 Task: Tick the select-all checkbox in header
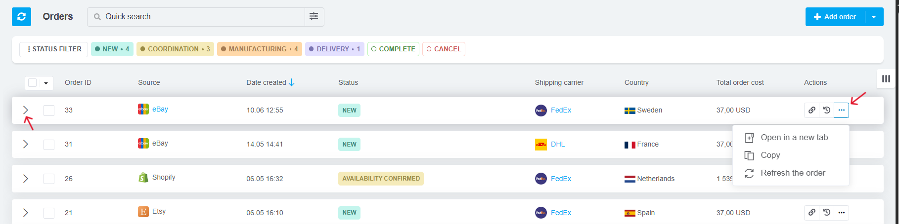(x=33, y=83)
